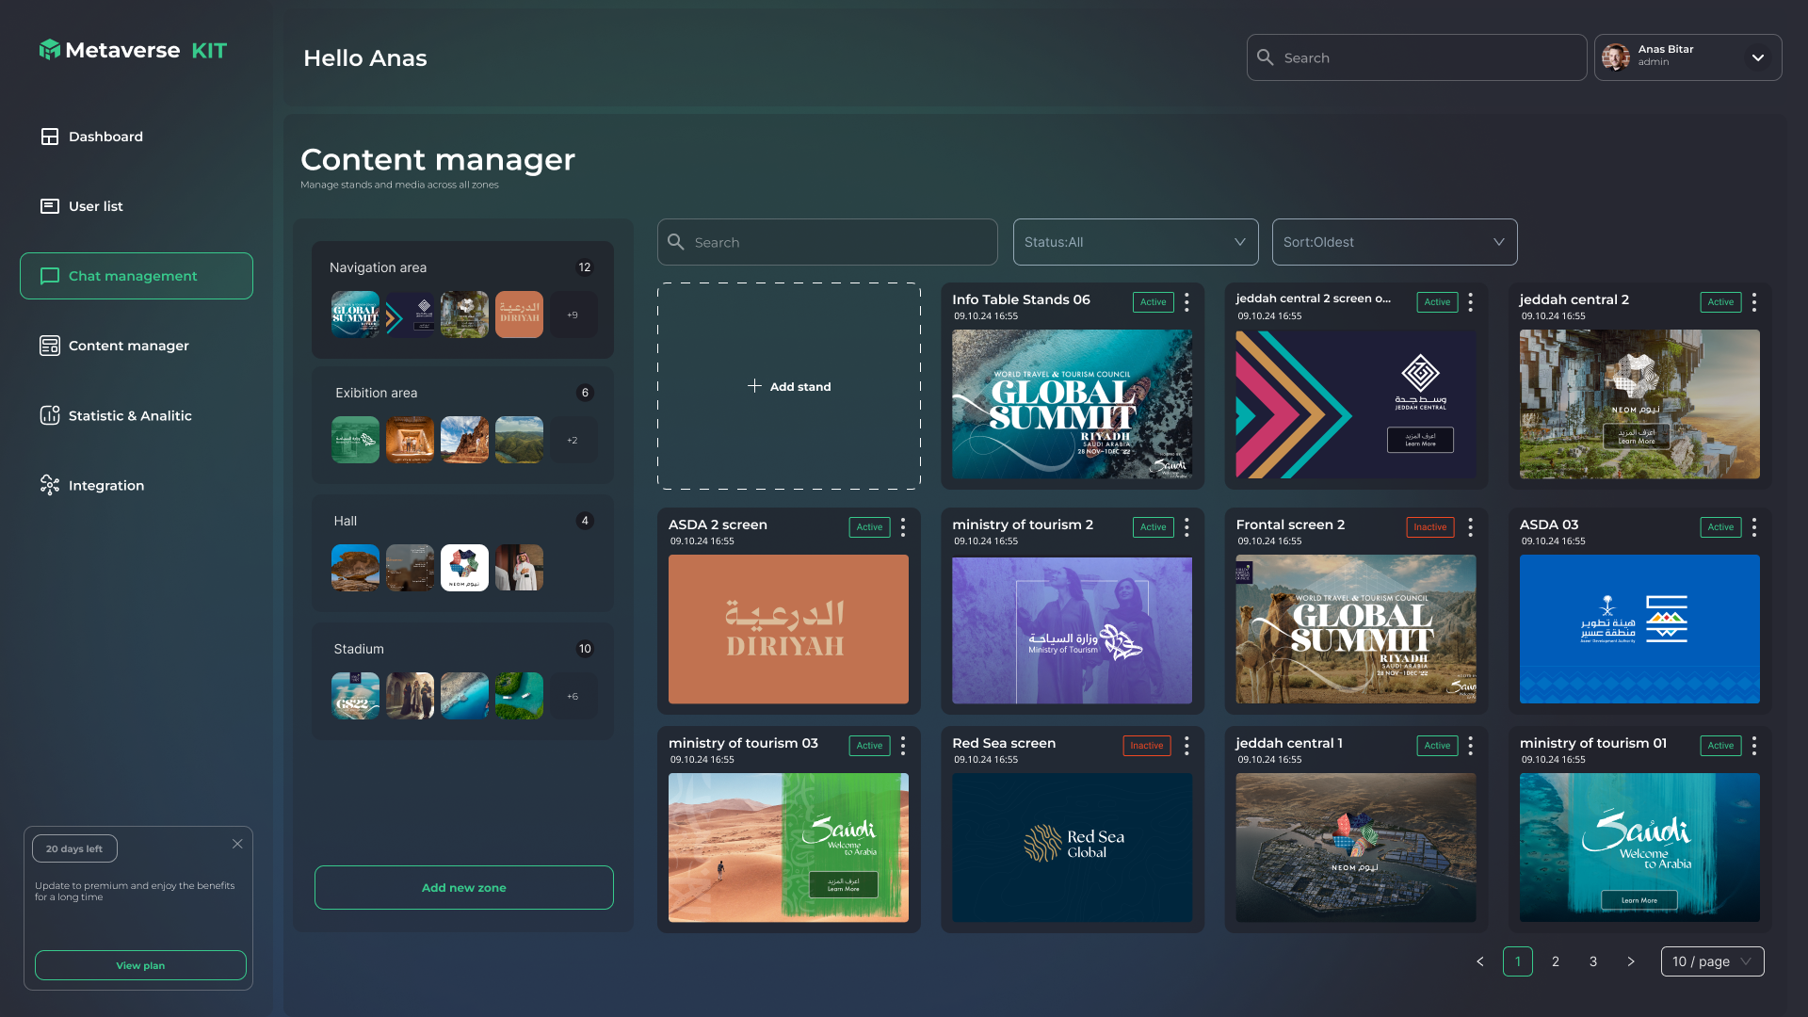Click three-dot menu on ASDA 03 card
The image size is (1808, 1017).
tap(1753, 527)
